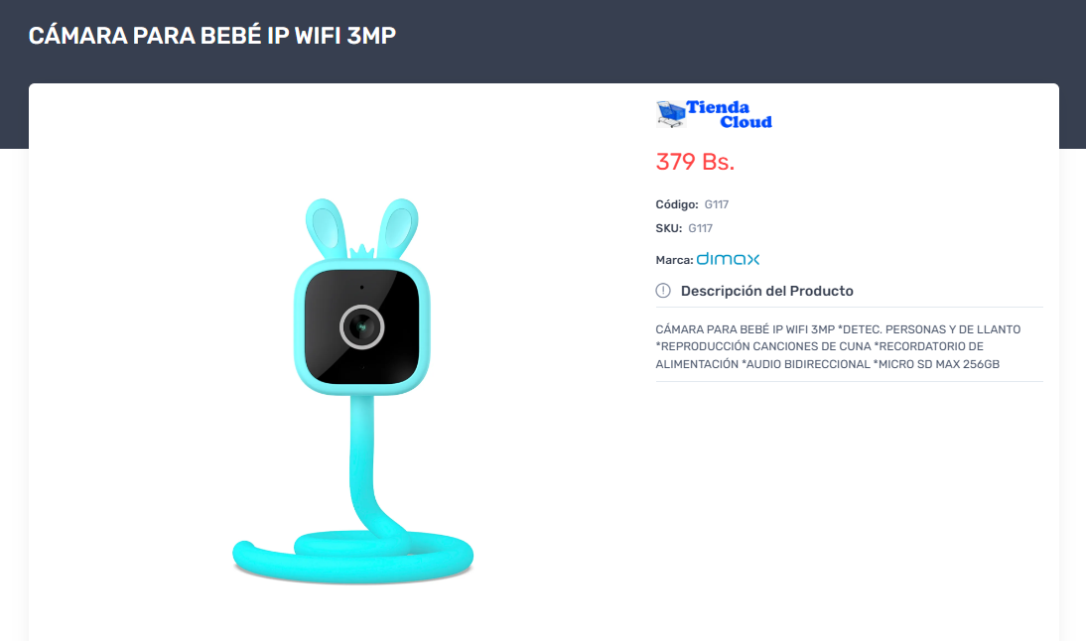Click the black camera face in the product image
This screenshot has height=641, width=1086.
(x=361, y=326)
